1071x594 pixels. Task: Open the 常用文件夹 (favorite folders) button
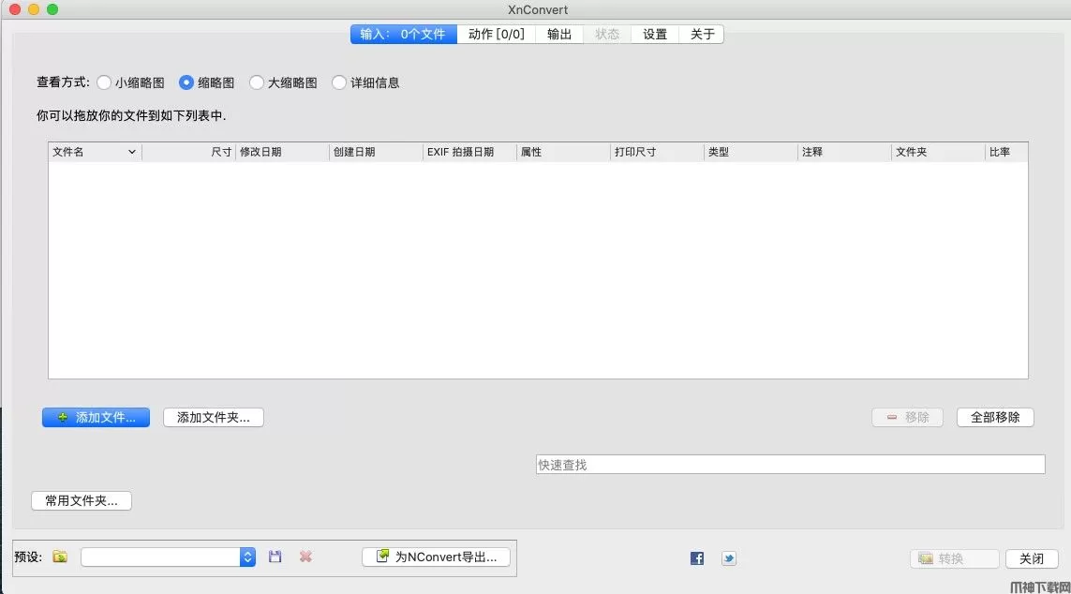click(82, 501)
